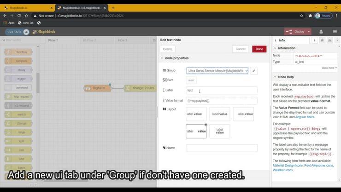Open the dashboard chart sidebar tab icon

(x=330, y=40)
